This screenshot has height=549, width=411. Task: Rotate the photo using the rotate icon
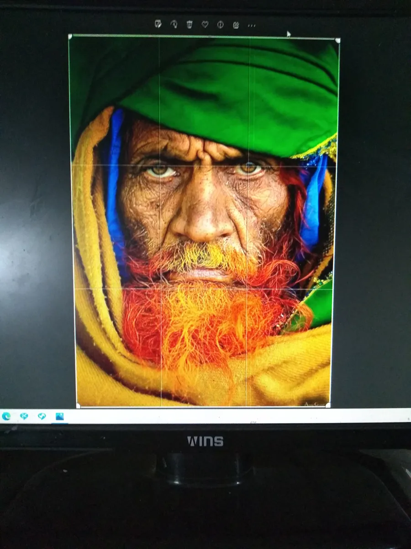(x=174, y=24)
